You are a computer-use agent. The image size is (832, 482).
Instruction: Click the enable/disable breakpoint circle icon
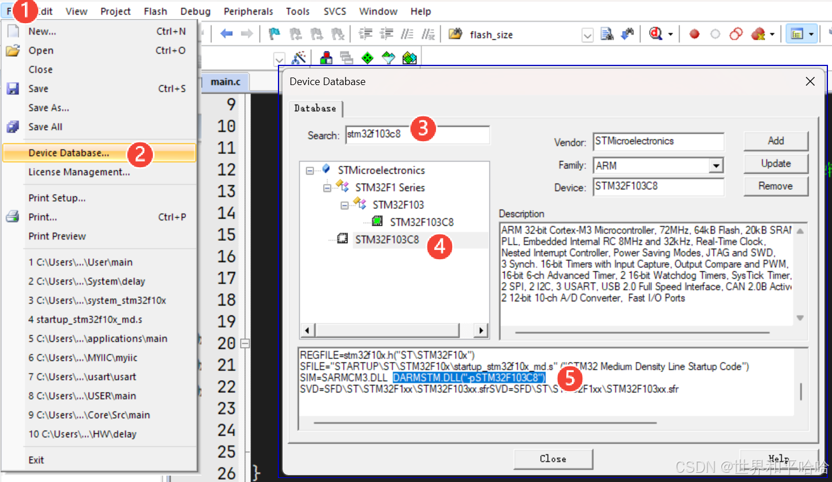[716, 34]
